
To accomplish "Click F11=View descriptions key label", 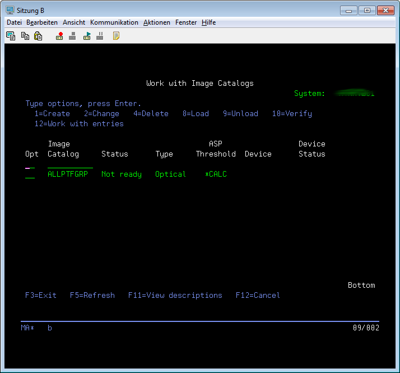I will tap(175, 296).
